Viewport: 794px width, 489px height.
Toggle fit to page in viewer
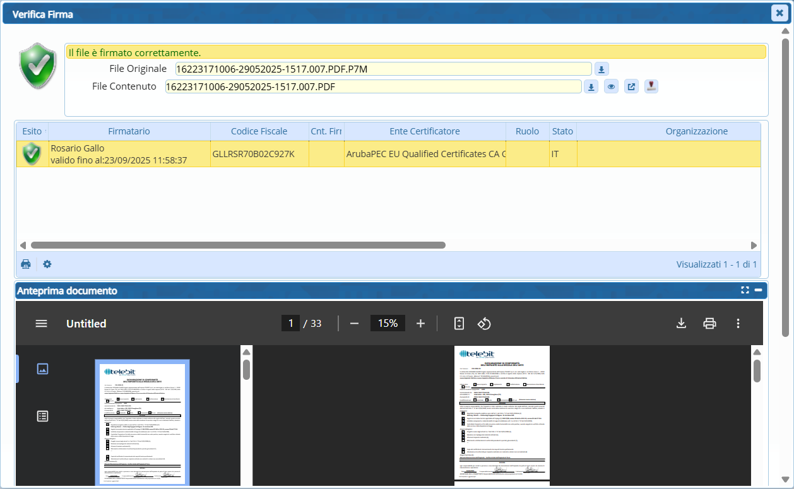[x=459, y=324]
